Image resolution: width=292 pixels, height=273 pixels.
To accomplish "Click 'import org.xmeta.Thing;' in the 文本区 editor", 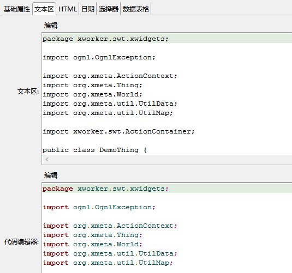I will click(92, 86).
